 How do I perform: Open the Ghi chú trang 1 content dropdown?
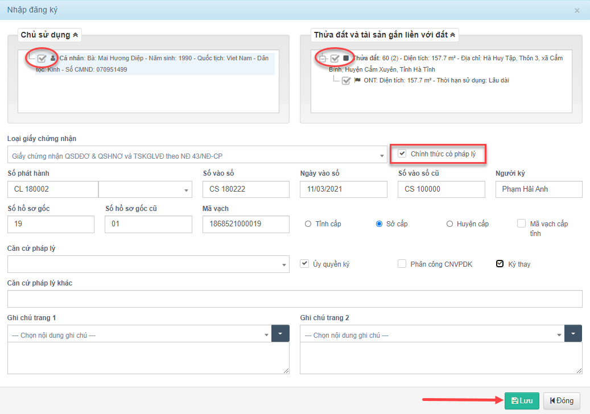139,335
